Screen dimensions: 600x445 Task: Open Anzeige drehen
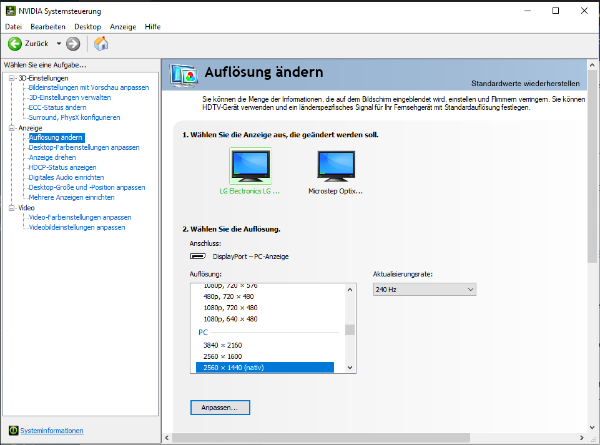(x=52, y=157)
